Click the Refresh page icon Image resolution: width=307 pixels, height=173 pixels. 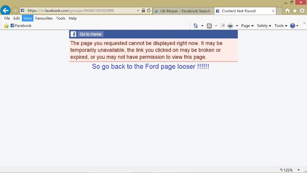click(149, 11)
